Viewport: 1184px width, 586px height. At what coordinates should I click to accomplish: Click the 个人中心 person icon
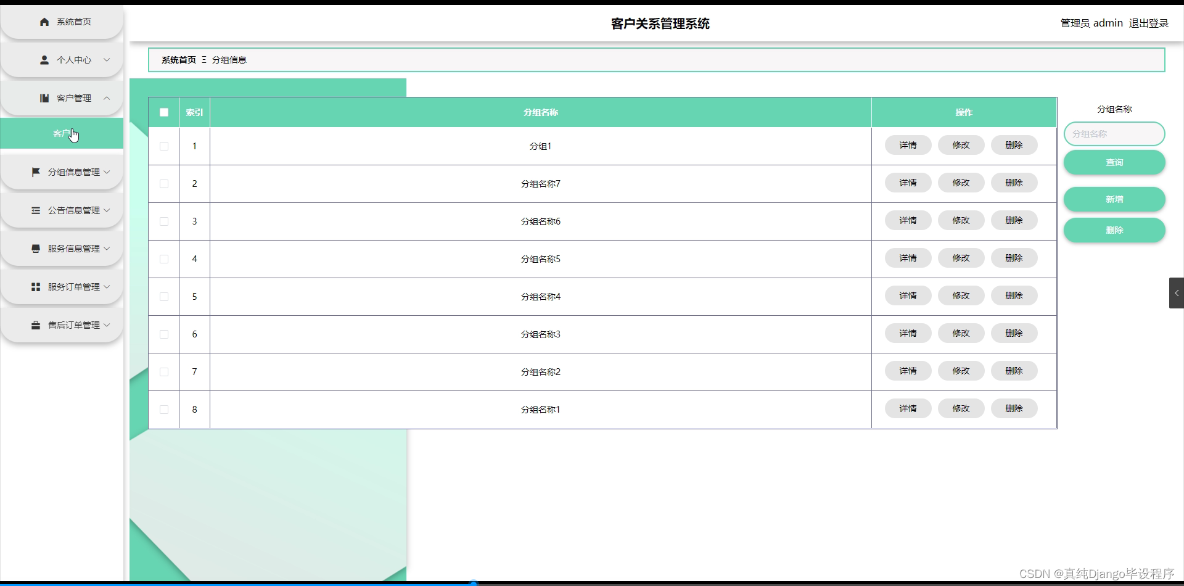[44, 60]
